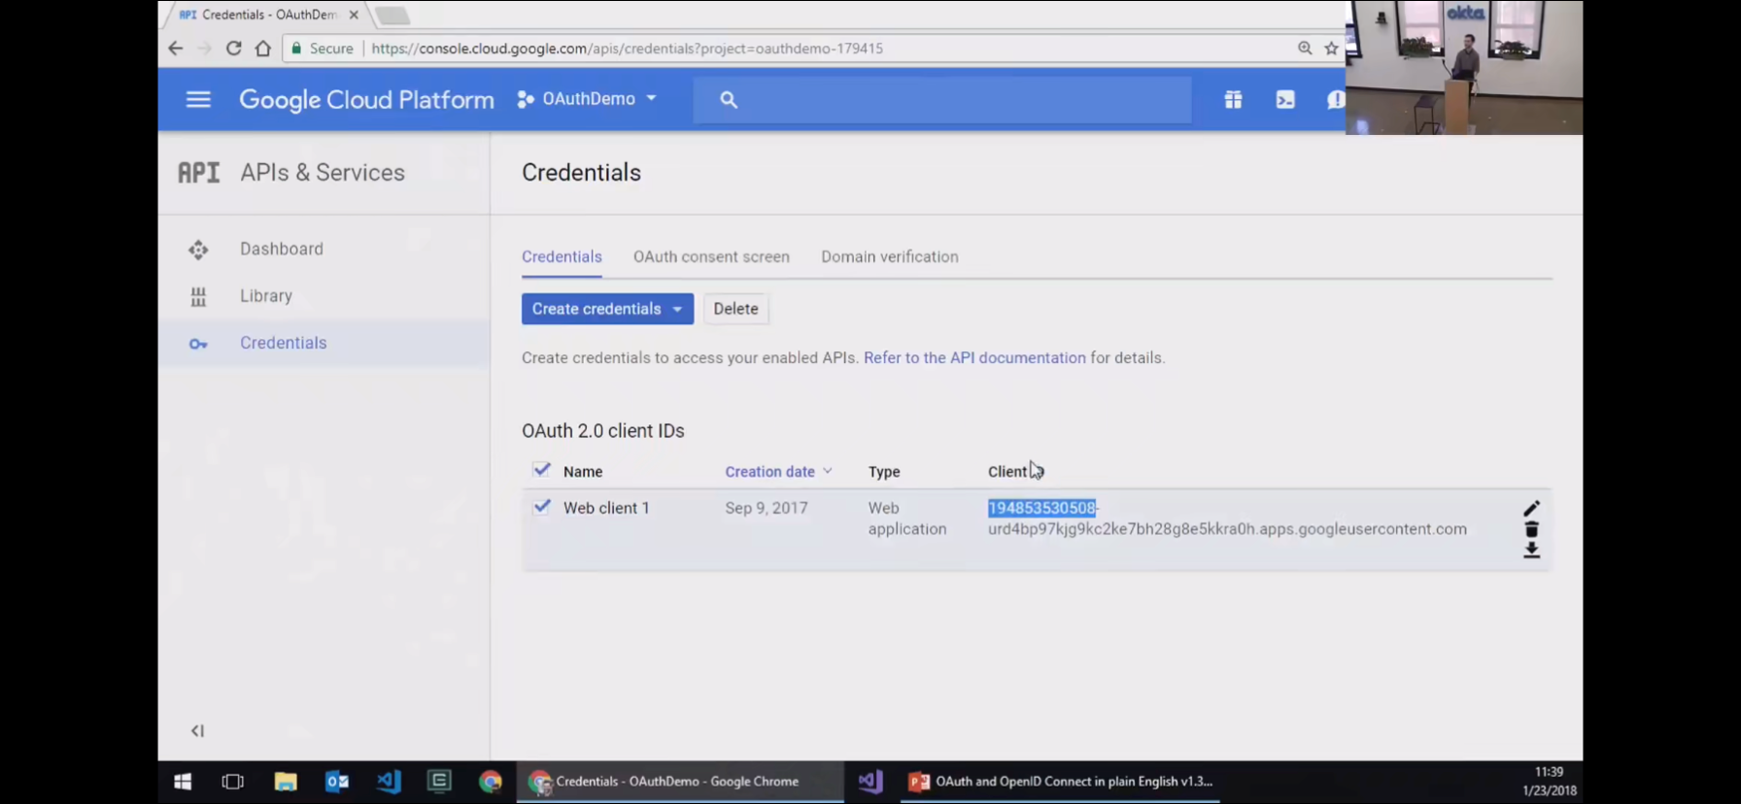The image size is (1741, 804).
Task: Delete Web client 1 with trash icon
Action: [x=1531, y=529]
